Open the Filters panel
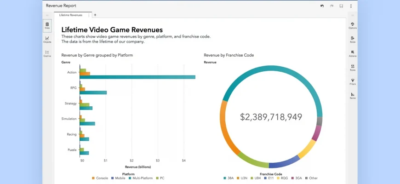400x184 pixels. tap(352, 81)
